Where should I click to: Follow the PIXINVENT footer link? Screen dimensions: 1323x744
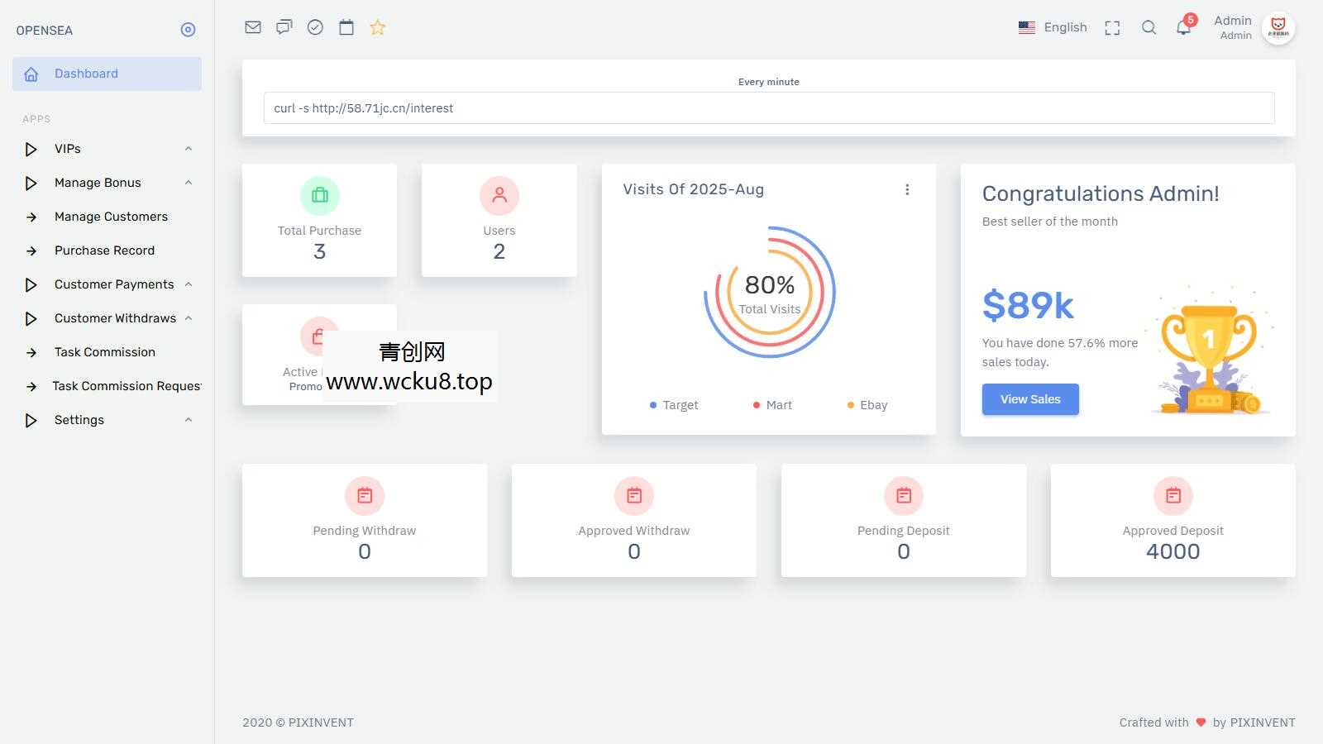pyautogui.click(x=321, y=723)
